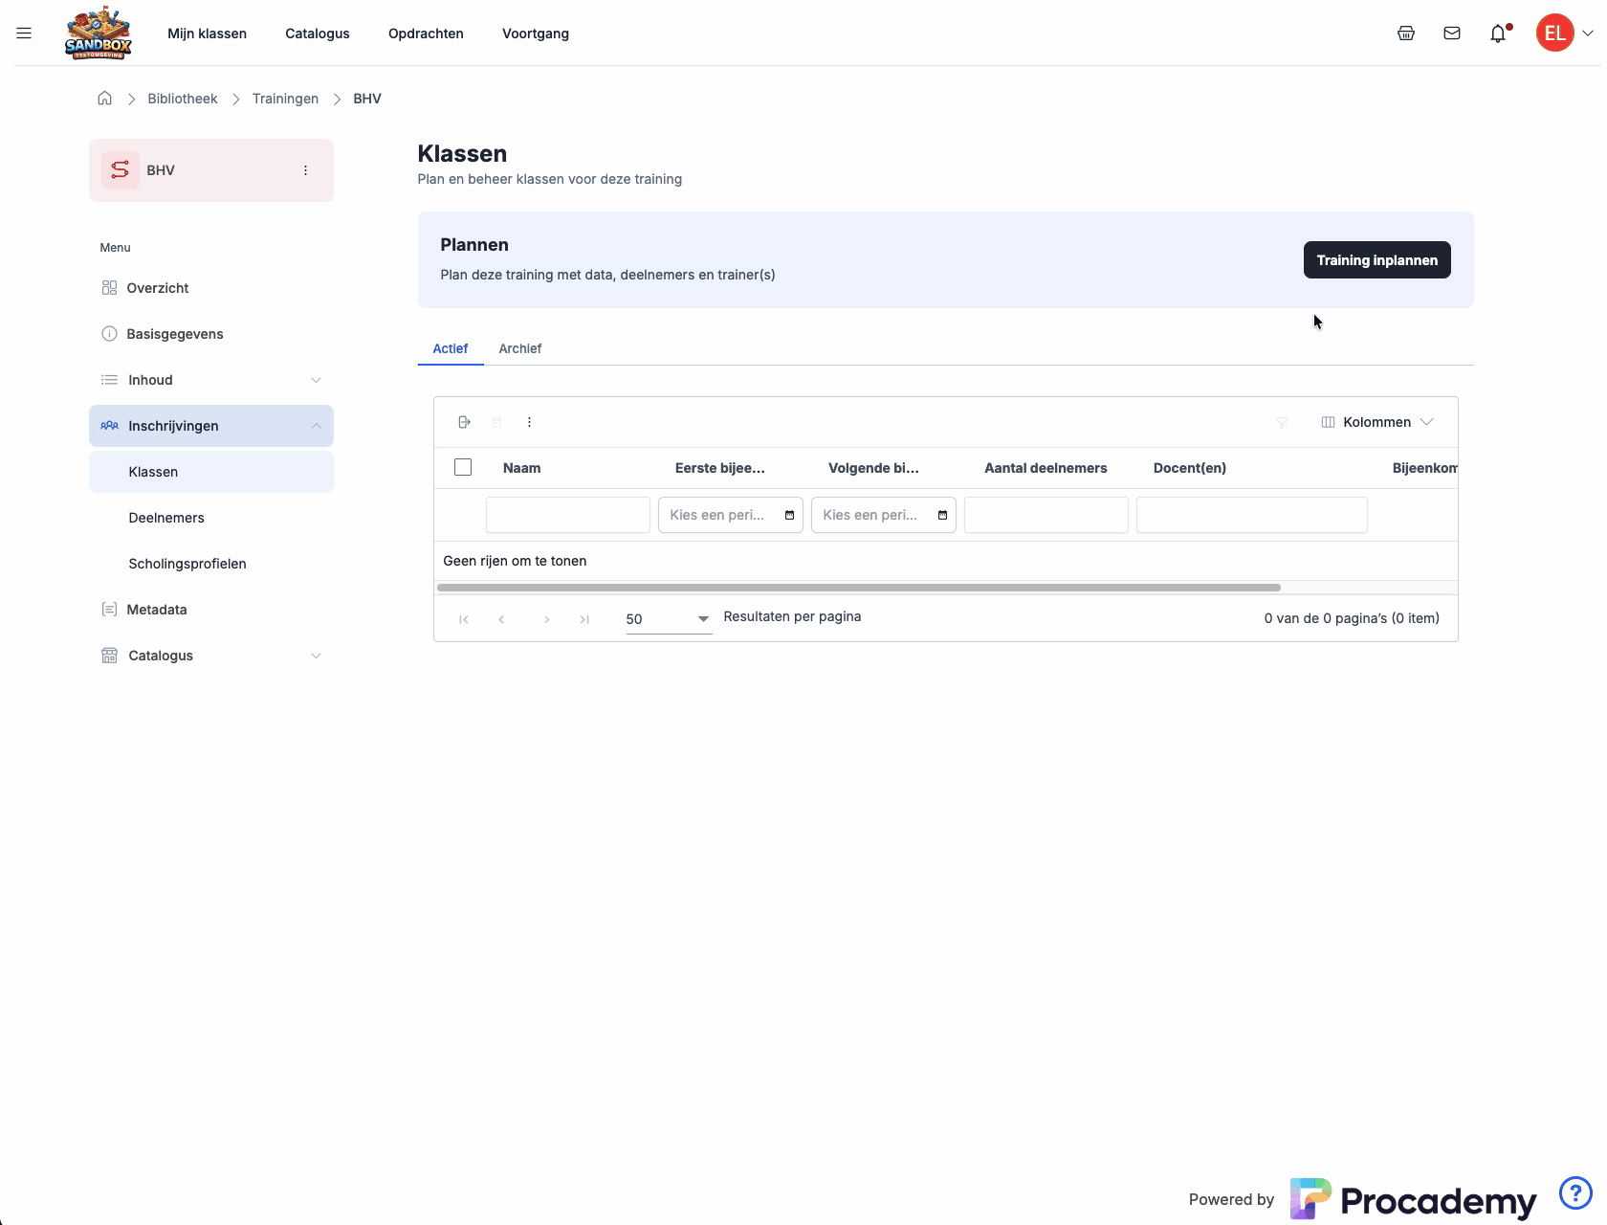Screen dimensions: 1607x1225
Task: Click the Naam filter input field
Action: point(567,515)
